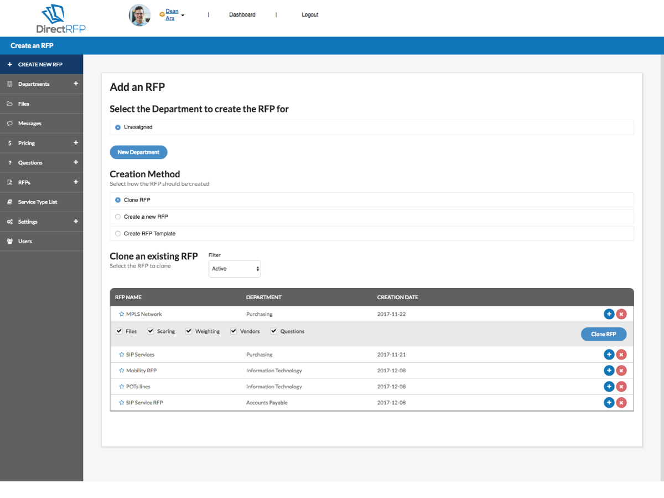The width and height of the screenshot is (664, 498).
Task: Expand the Departments sidebar menu
Action: coord(76,84)
